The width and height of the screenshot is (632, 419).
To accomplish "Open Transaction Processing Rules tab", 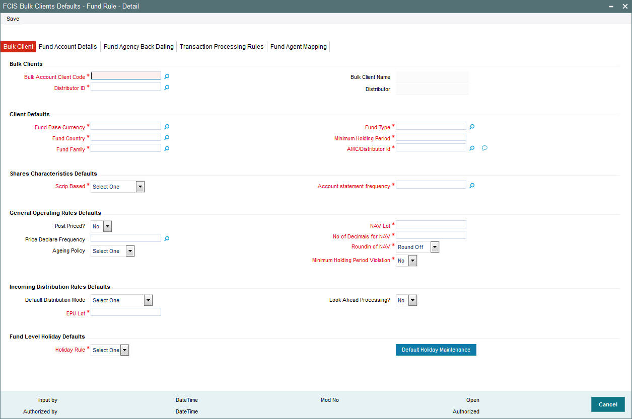I will (222, 47).
